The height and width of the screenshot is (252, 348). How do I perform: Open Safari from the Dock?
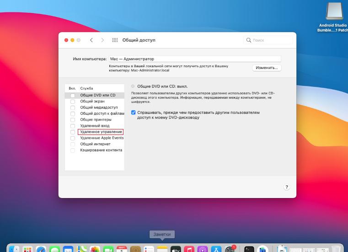[41, 250]
